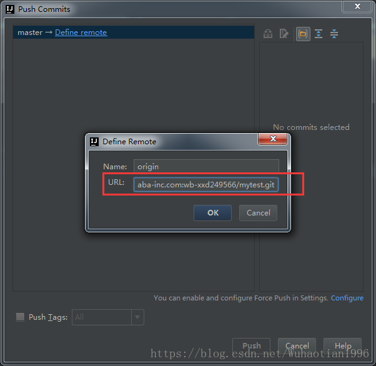Open the Configure force push link
376x366 pixels.
(x=347, y=298)
